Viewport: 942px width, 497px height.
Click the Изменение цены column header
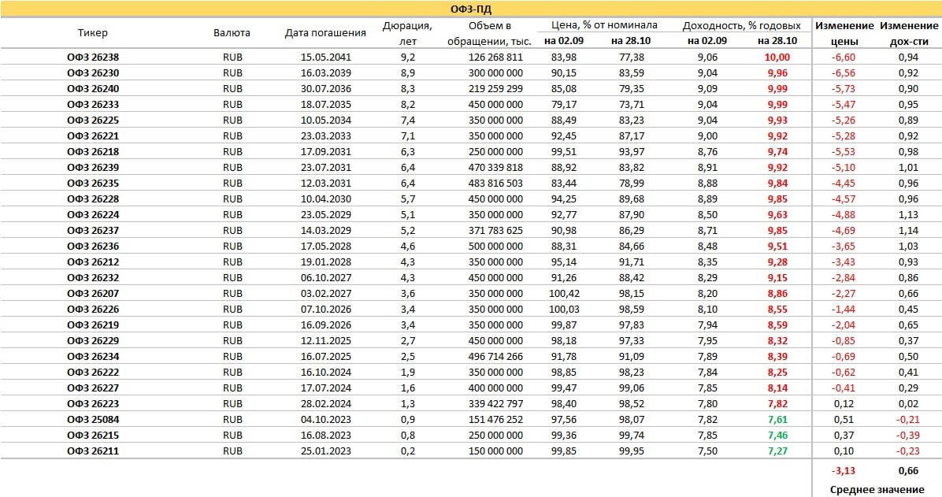click(x=844, y=33)
